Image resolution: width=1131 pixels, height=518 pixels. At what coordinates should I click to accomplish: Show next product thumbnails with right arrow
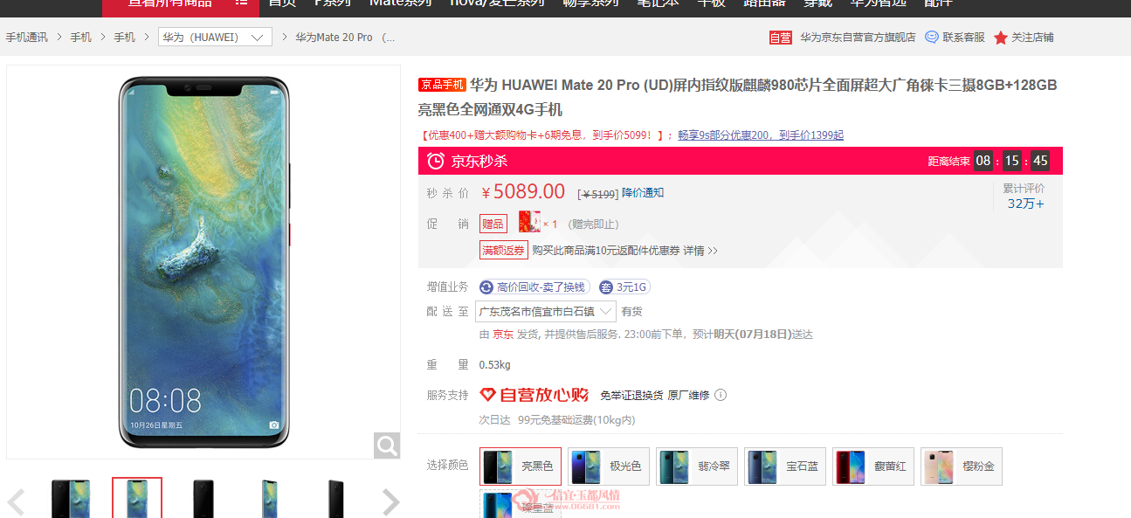390,502
